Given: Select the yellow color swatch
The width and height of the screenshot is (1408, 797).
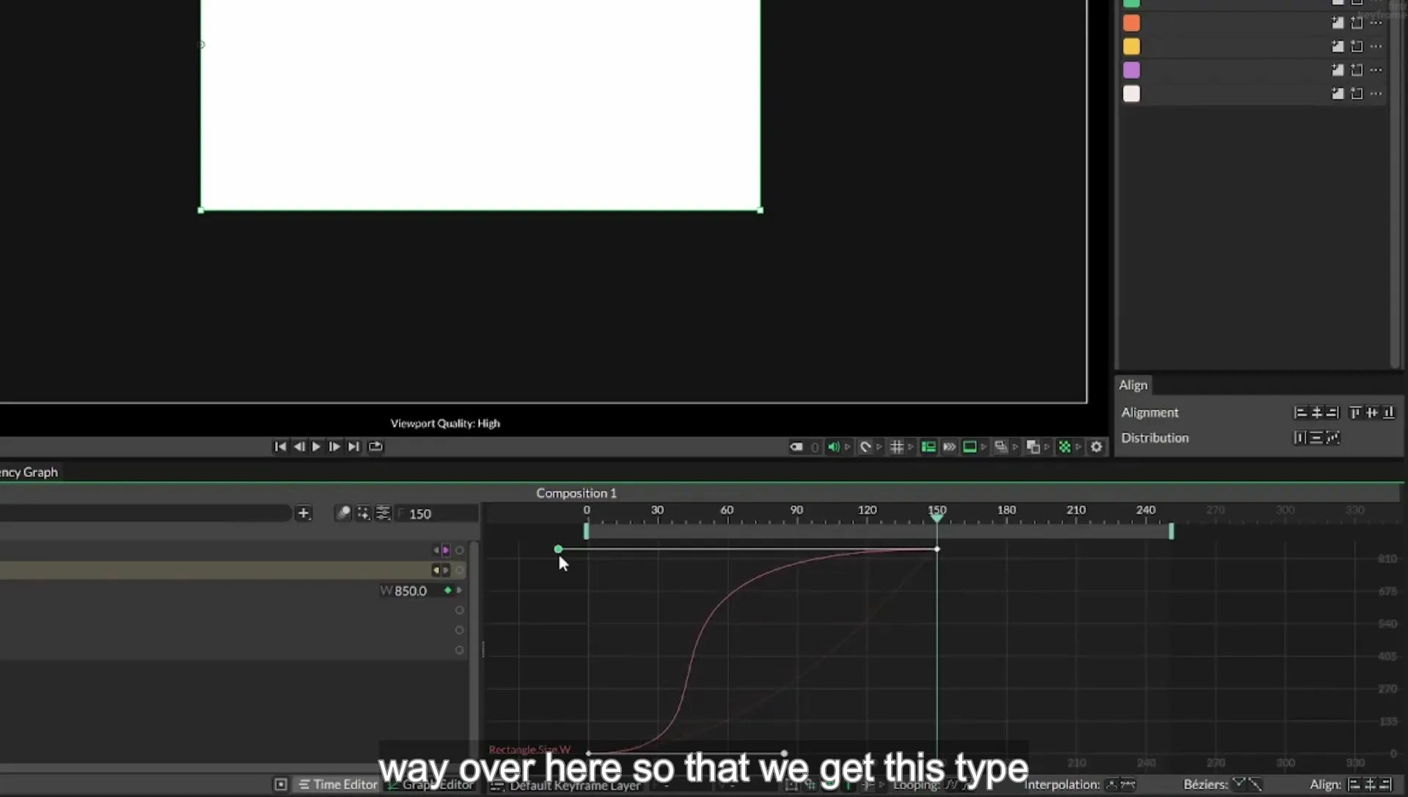Looking at the screenshot, I should click(1132, 47).
